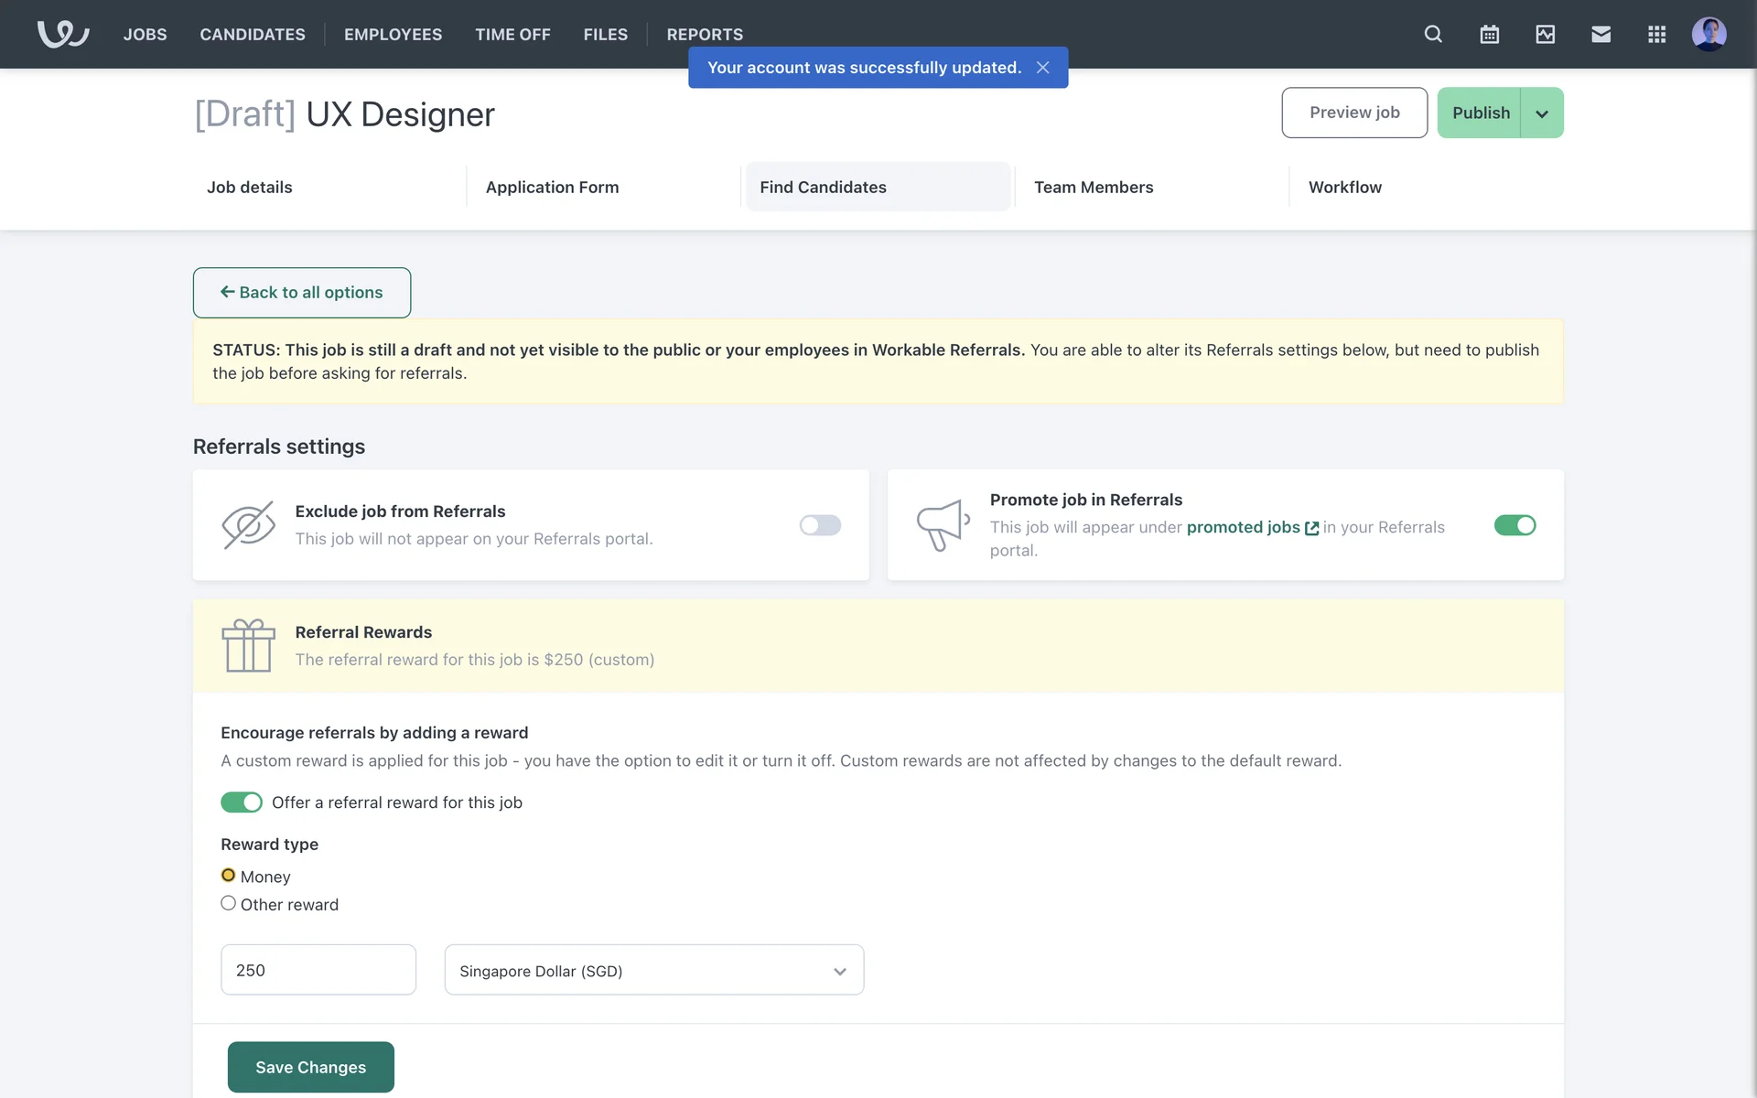Dismiss the account updated notification
This screenshot has height=1098, width=1757.
pyautogui.click(x=1042, y=68)
